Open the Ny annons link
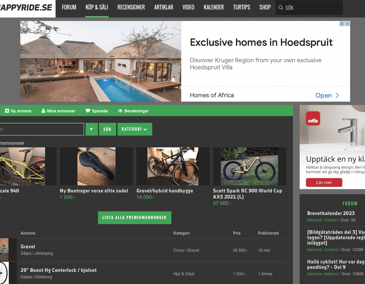 click(19, 111)
